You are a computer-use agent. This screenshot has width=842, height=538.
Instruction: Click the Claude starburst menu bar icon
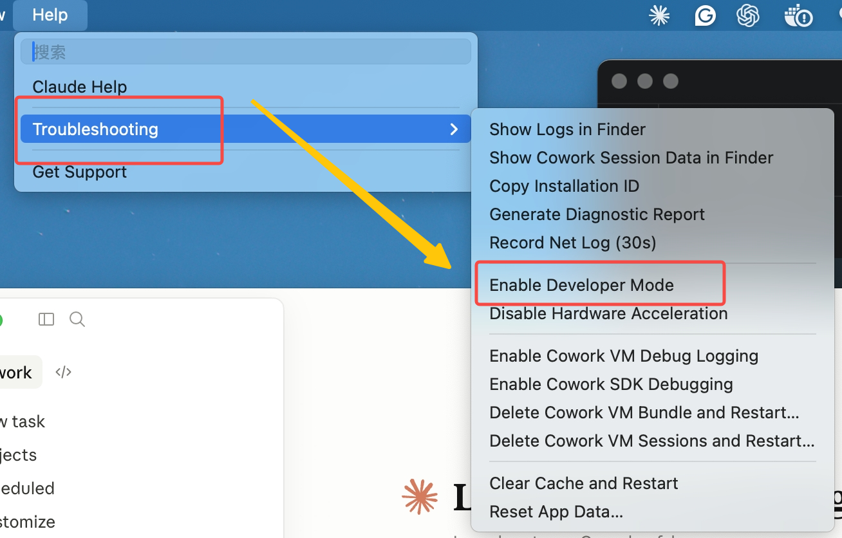pyautogui.click(x=659, y=15)
